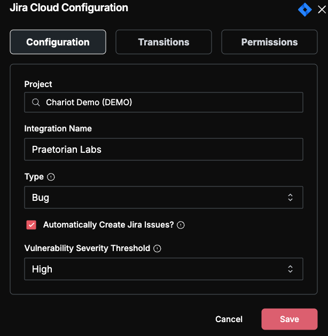Close the Jira Cloud Configuration dialog
Image resolution: width=328 pixels, height=336 pixels.
pyautogui.click(x=322, y=10)
